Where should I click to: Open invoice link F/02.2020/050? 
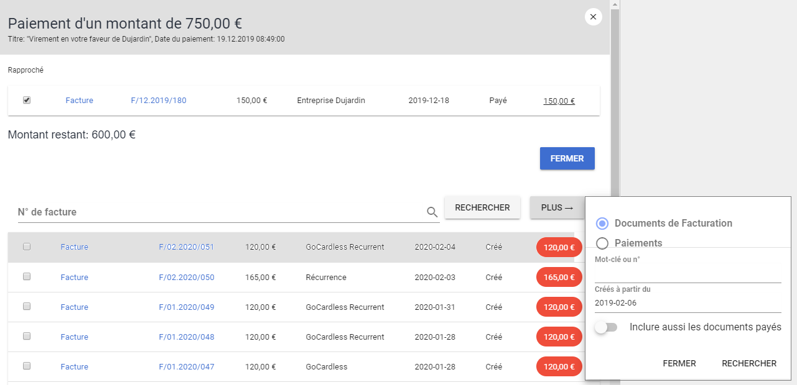pos(187,278)
